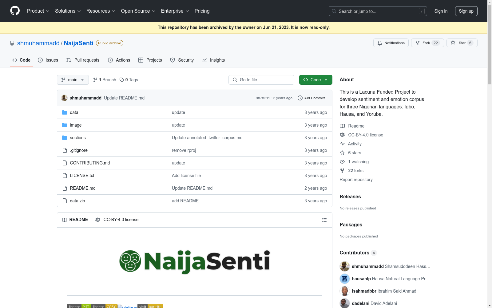Viewport: 492px width, 308px height.
Task: Expand the Resources menu
Action: [x=101, y=11]
